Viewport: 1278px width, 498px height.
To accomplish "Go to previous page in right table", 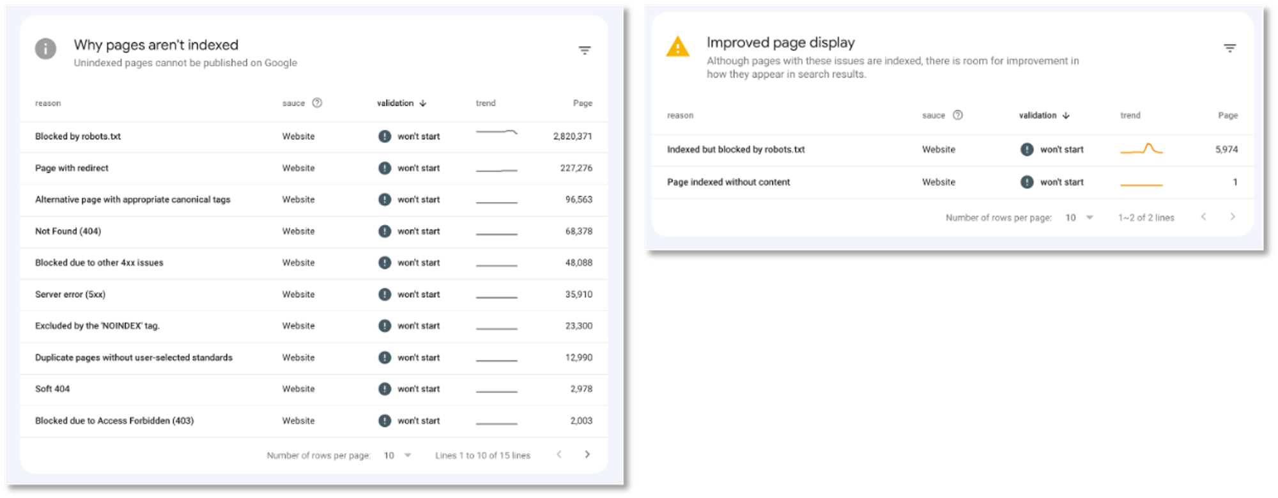I will tap(1203, 217).
